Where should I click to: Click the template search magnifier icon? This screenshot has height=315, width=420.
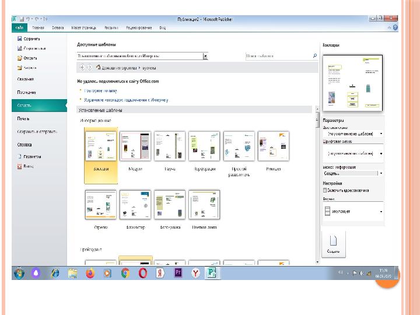click(x=315, y=56)
